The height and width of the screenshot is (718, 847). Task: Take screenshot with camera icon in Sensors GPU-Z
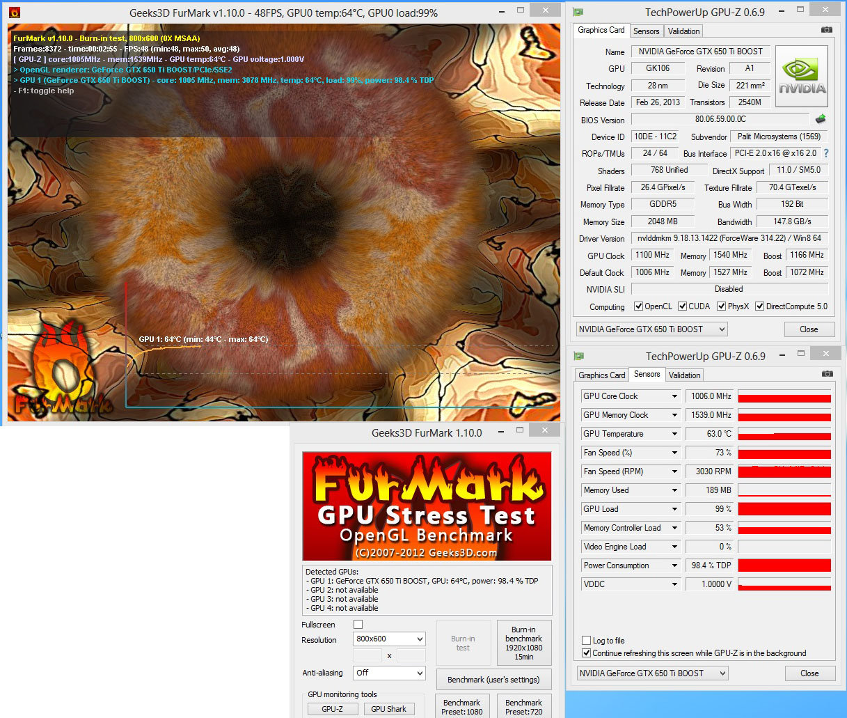tap(827, 374)
